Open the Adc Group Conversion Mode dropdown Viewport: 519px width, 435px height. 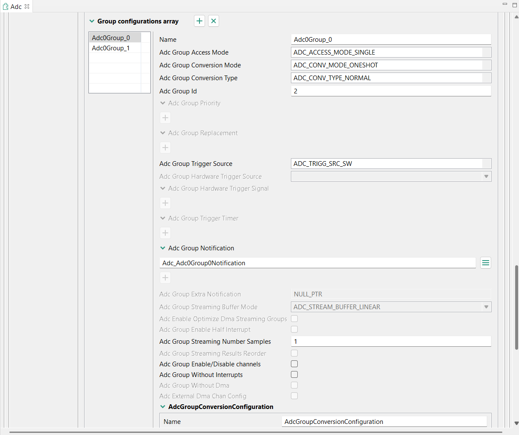coord(486,65)
